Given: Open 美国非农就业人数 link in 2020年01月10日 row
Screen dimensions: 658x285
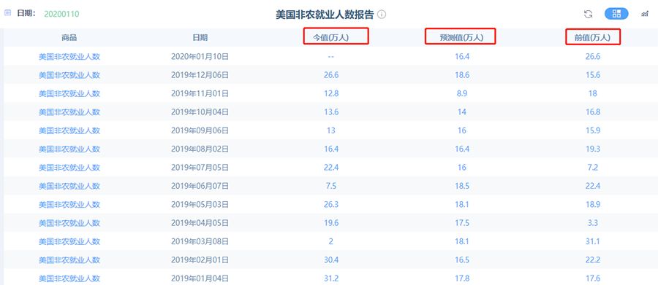Looking at the screenshot, I should tap(69, 57).
